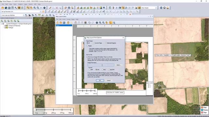This screenshot has width=209, height=117.
Task: Click Open folder icon in Layout Editor toolbar
Action: 61,23
